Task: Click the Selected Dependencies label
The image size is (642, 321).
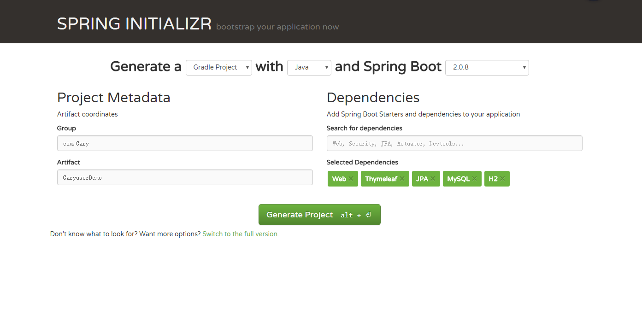Action: [x=362, y=162]
